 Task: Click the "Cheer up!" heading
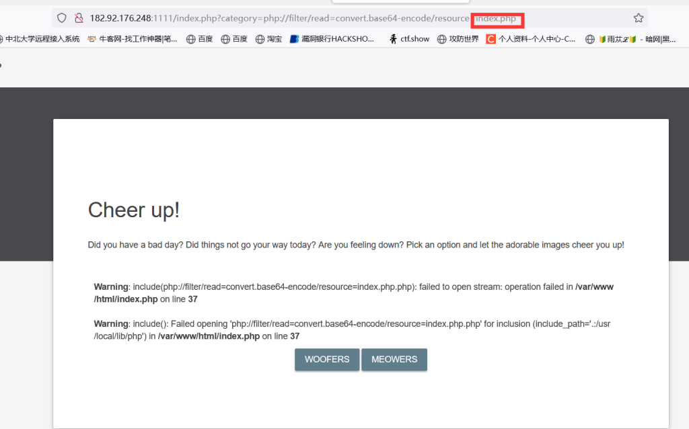pos(134,210)
